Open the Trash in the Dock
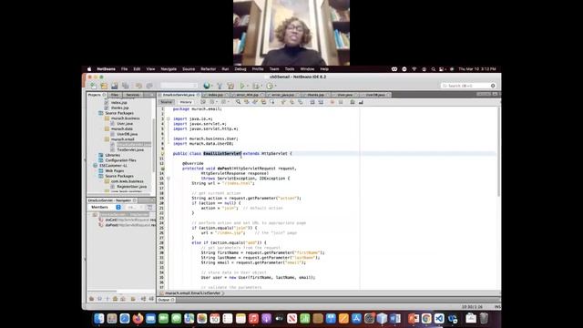Image resolution: width=583 pixels, height=328 pixels. pyautogui.click(x=484, y=318)
